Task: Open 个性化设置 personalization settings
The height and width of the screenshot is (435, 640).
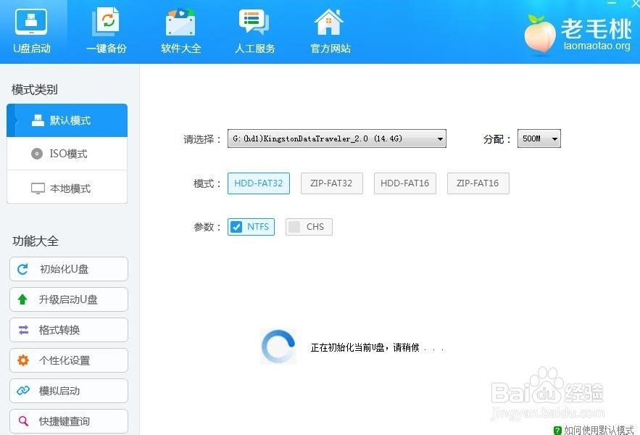Action: (x=69, y=360)
